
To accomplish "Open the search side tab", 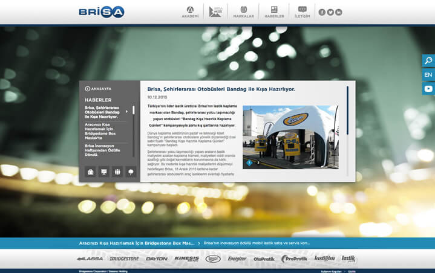I will pyautogui.click(x=428, y=60).
